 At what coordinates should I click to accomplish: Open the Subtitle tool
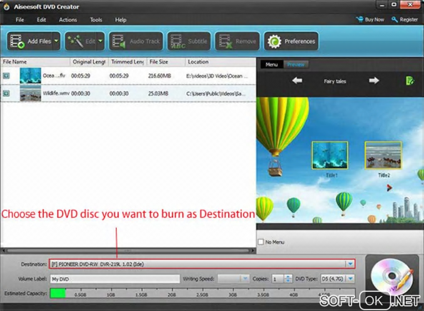point(189,41)
